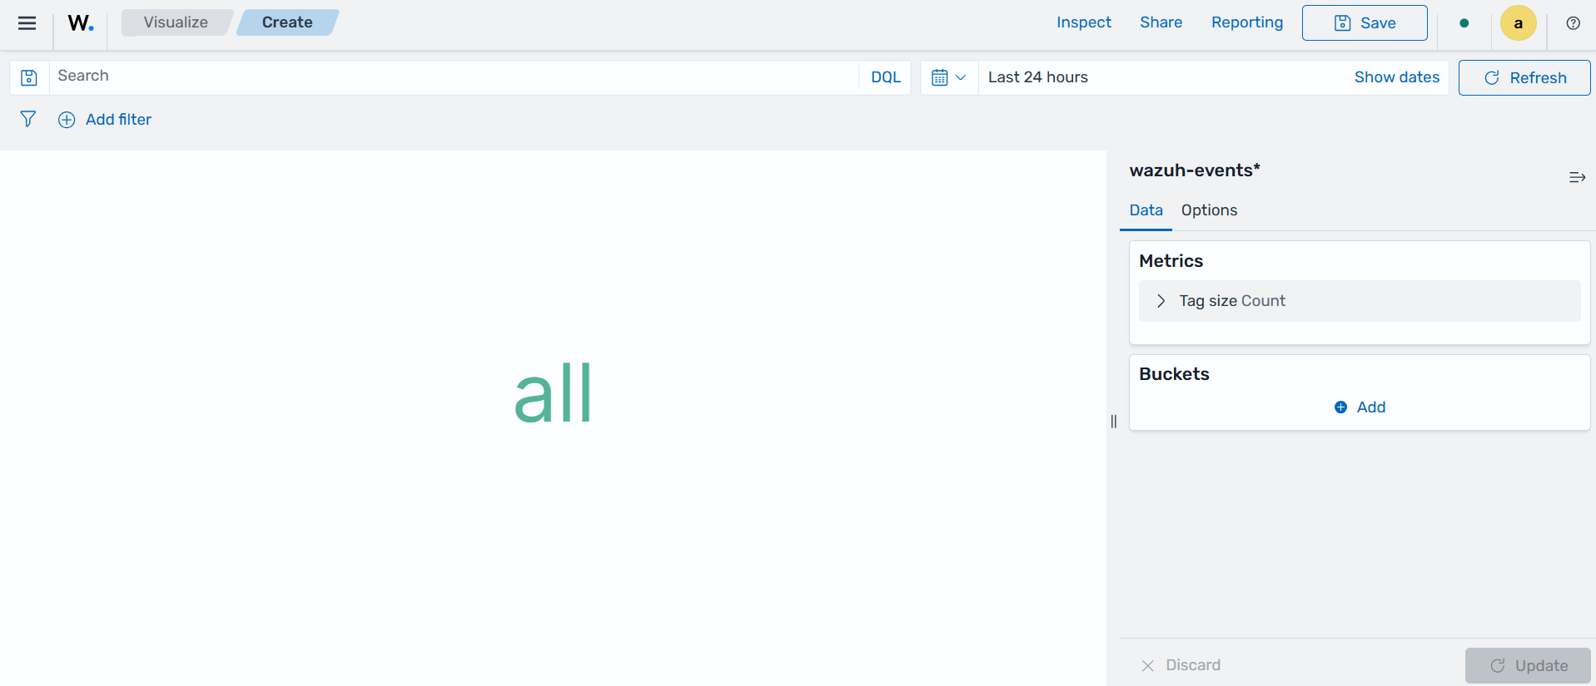
Task: Add a new bucket
Action: click(1360, 407)
